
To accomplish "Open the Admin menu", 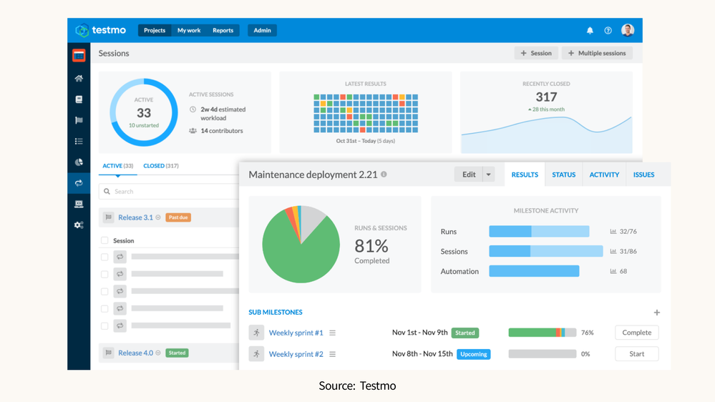I will (x=262, y=31).
